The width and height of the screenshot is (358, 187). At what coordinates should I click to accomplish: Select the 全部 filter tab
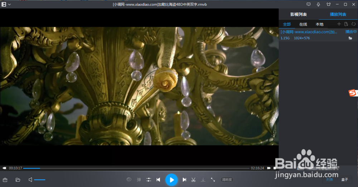pyautogui.click(x=287, y=24)
